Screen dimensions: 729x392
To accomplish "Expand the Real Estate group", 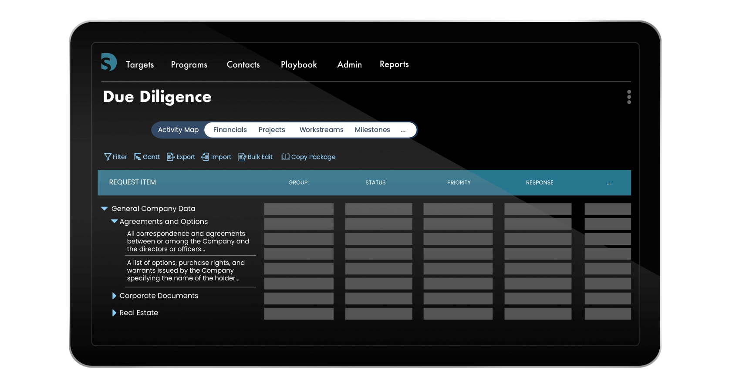I will click(114, 313).
